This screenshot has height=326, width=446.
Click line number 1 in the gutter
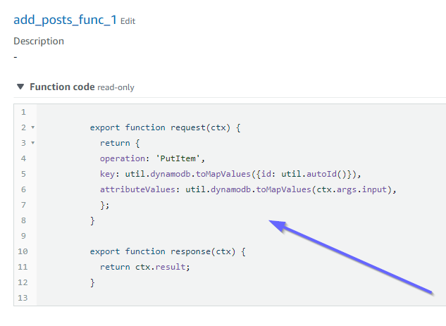pyautogui.click(x=23, y=113)
